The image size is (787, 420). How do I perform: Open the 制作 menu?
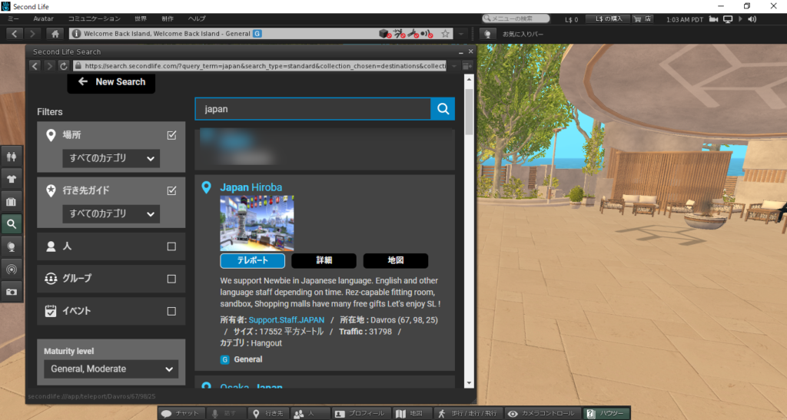coord(168,18)
